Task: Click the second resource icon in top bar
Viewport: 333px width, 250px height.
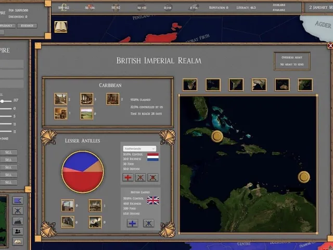Action: click(x=89, y=8)
